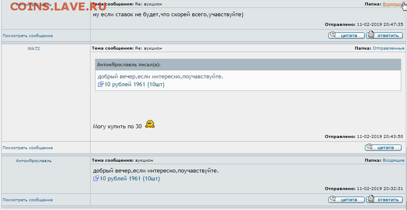The height and width of the screenshot is (210, 407).
Task: Click the quote button on the top message
Action: pyautogui.click(x=346, y=35)
